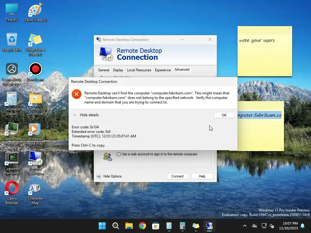Click the 'note your users' sticky note
The image size is (311, 233).
(x=265, y=51)
